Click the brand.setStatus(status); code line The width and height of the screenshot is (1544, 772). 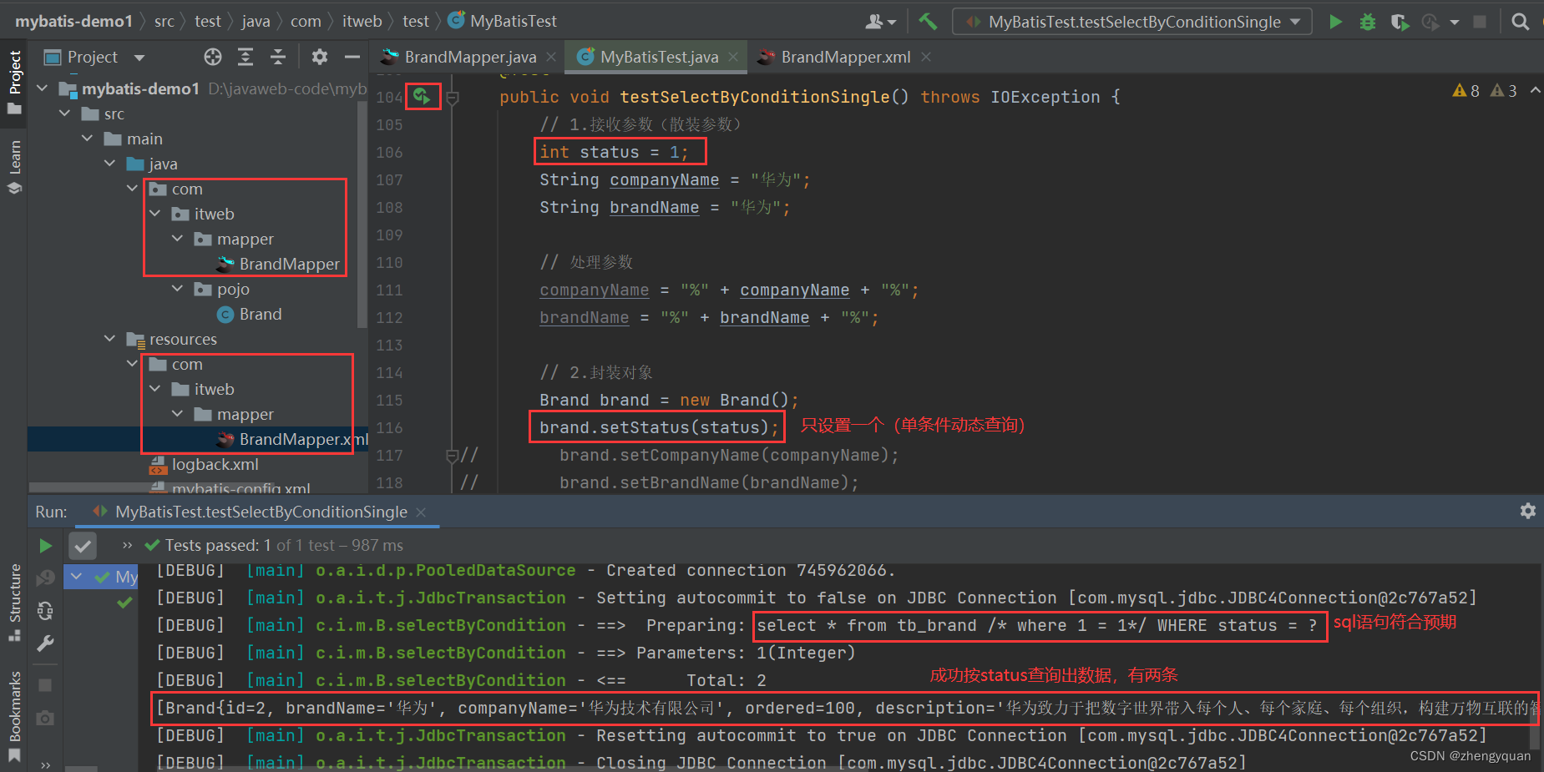[x=658, y=427]
